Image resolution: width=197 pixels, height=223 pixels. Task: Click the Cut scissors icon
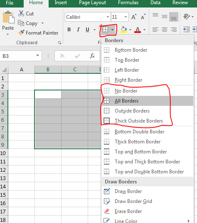[21, 13]
